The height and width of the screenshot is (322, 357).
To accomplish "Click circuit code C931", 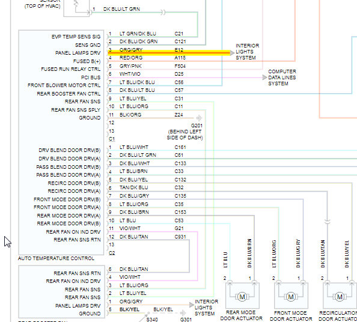I will coord(180,237).
